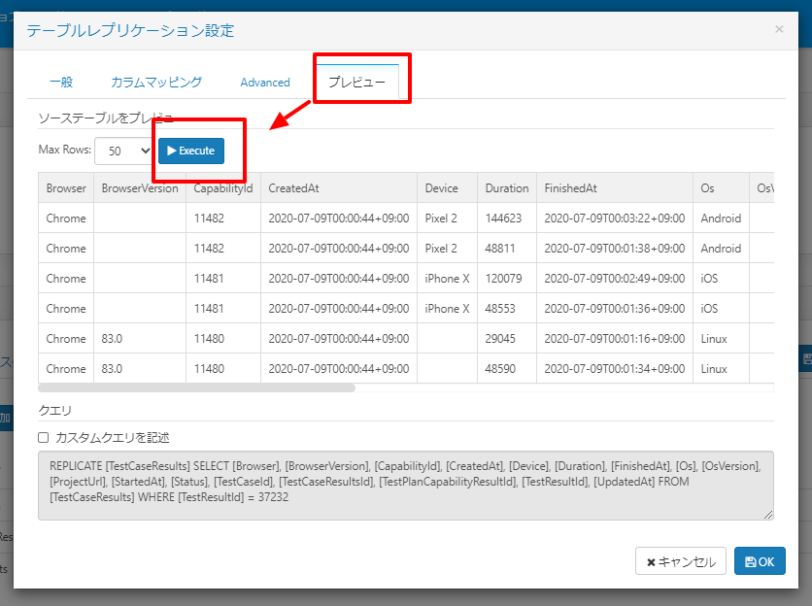812x606 pixels.
Task: Click the resize grip of the query box
Action: coord(768,515)
